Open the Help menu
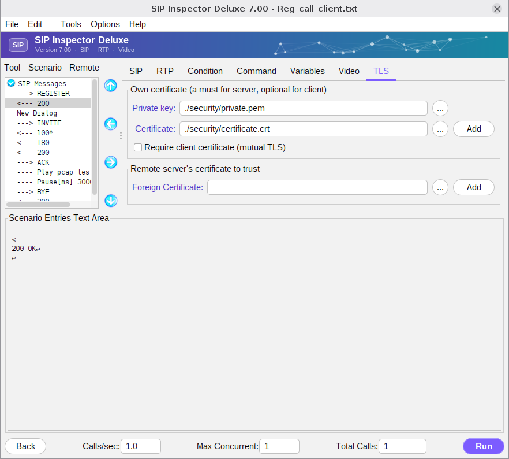This screenshot has height=459, width=509. (x=137, y=24)
